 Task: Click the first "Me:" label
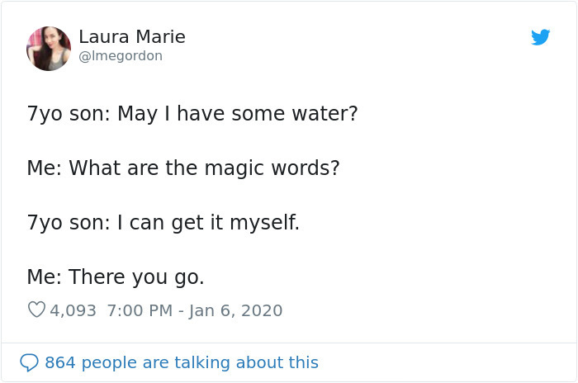44,168
